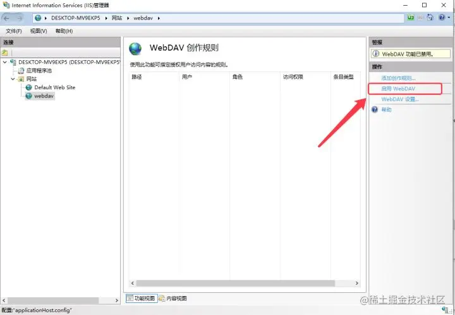Click DESKTOP-MV9EKP5 in address breadcrumb
455x315 pixels.
(75, 18)
